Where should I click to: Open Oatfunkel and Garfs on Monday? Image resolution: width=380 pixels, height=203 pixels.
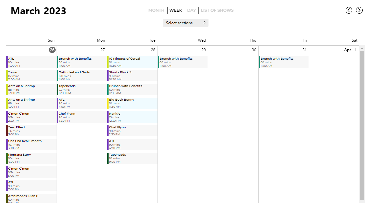click(82, 76)
